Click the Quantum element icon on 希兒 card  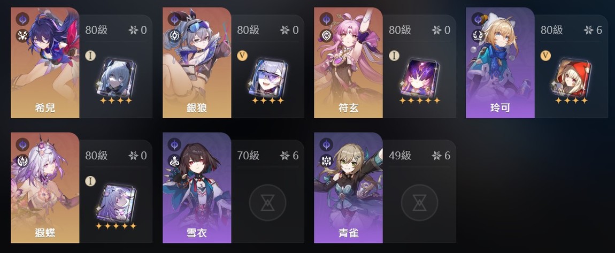point(22,19)
